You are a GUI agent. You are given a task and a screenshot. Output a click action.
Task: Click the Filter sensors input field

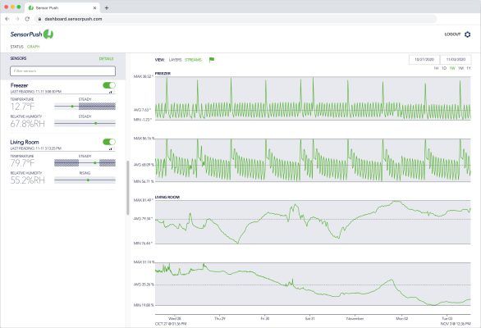coord(63,71)
